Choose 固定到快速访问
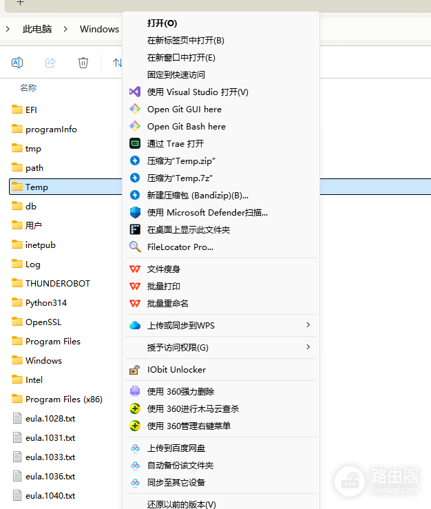Viewport: 431px width, 509px height. [176, 74]
